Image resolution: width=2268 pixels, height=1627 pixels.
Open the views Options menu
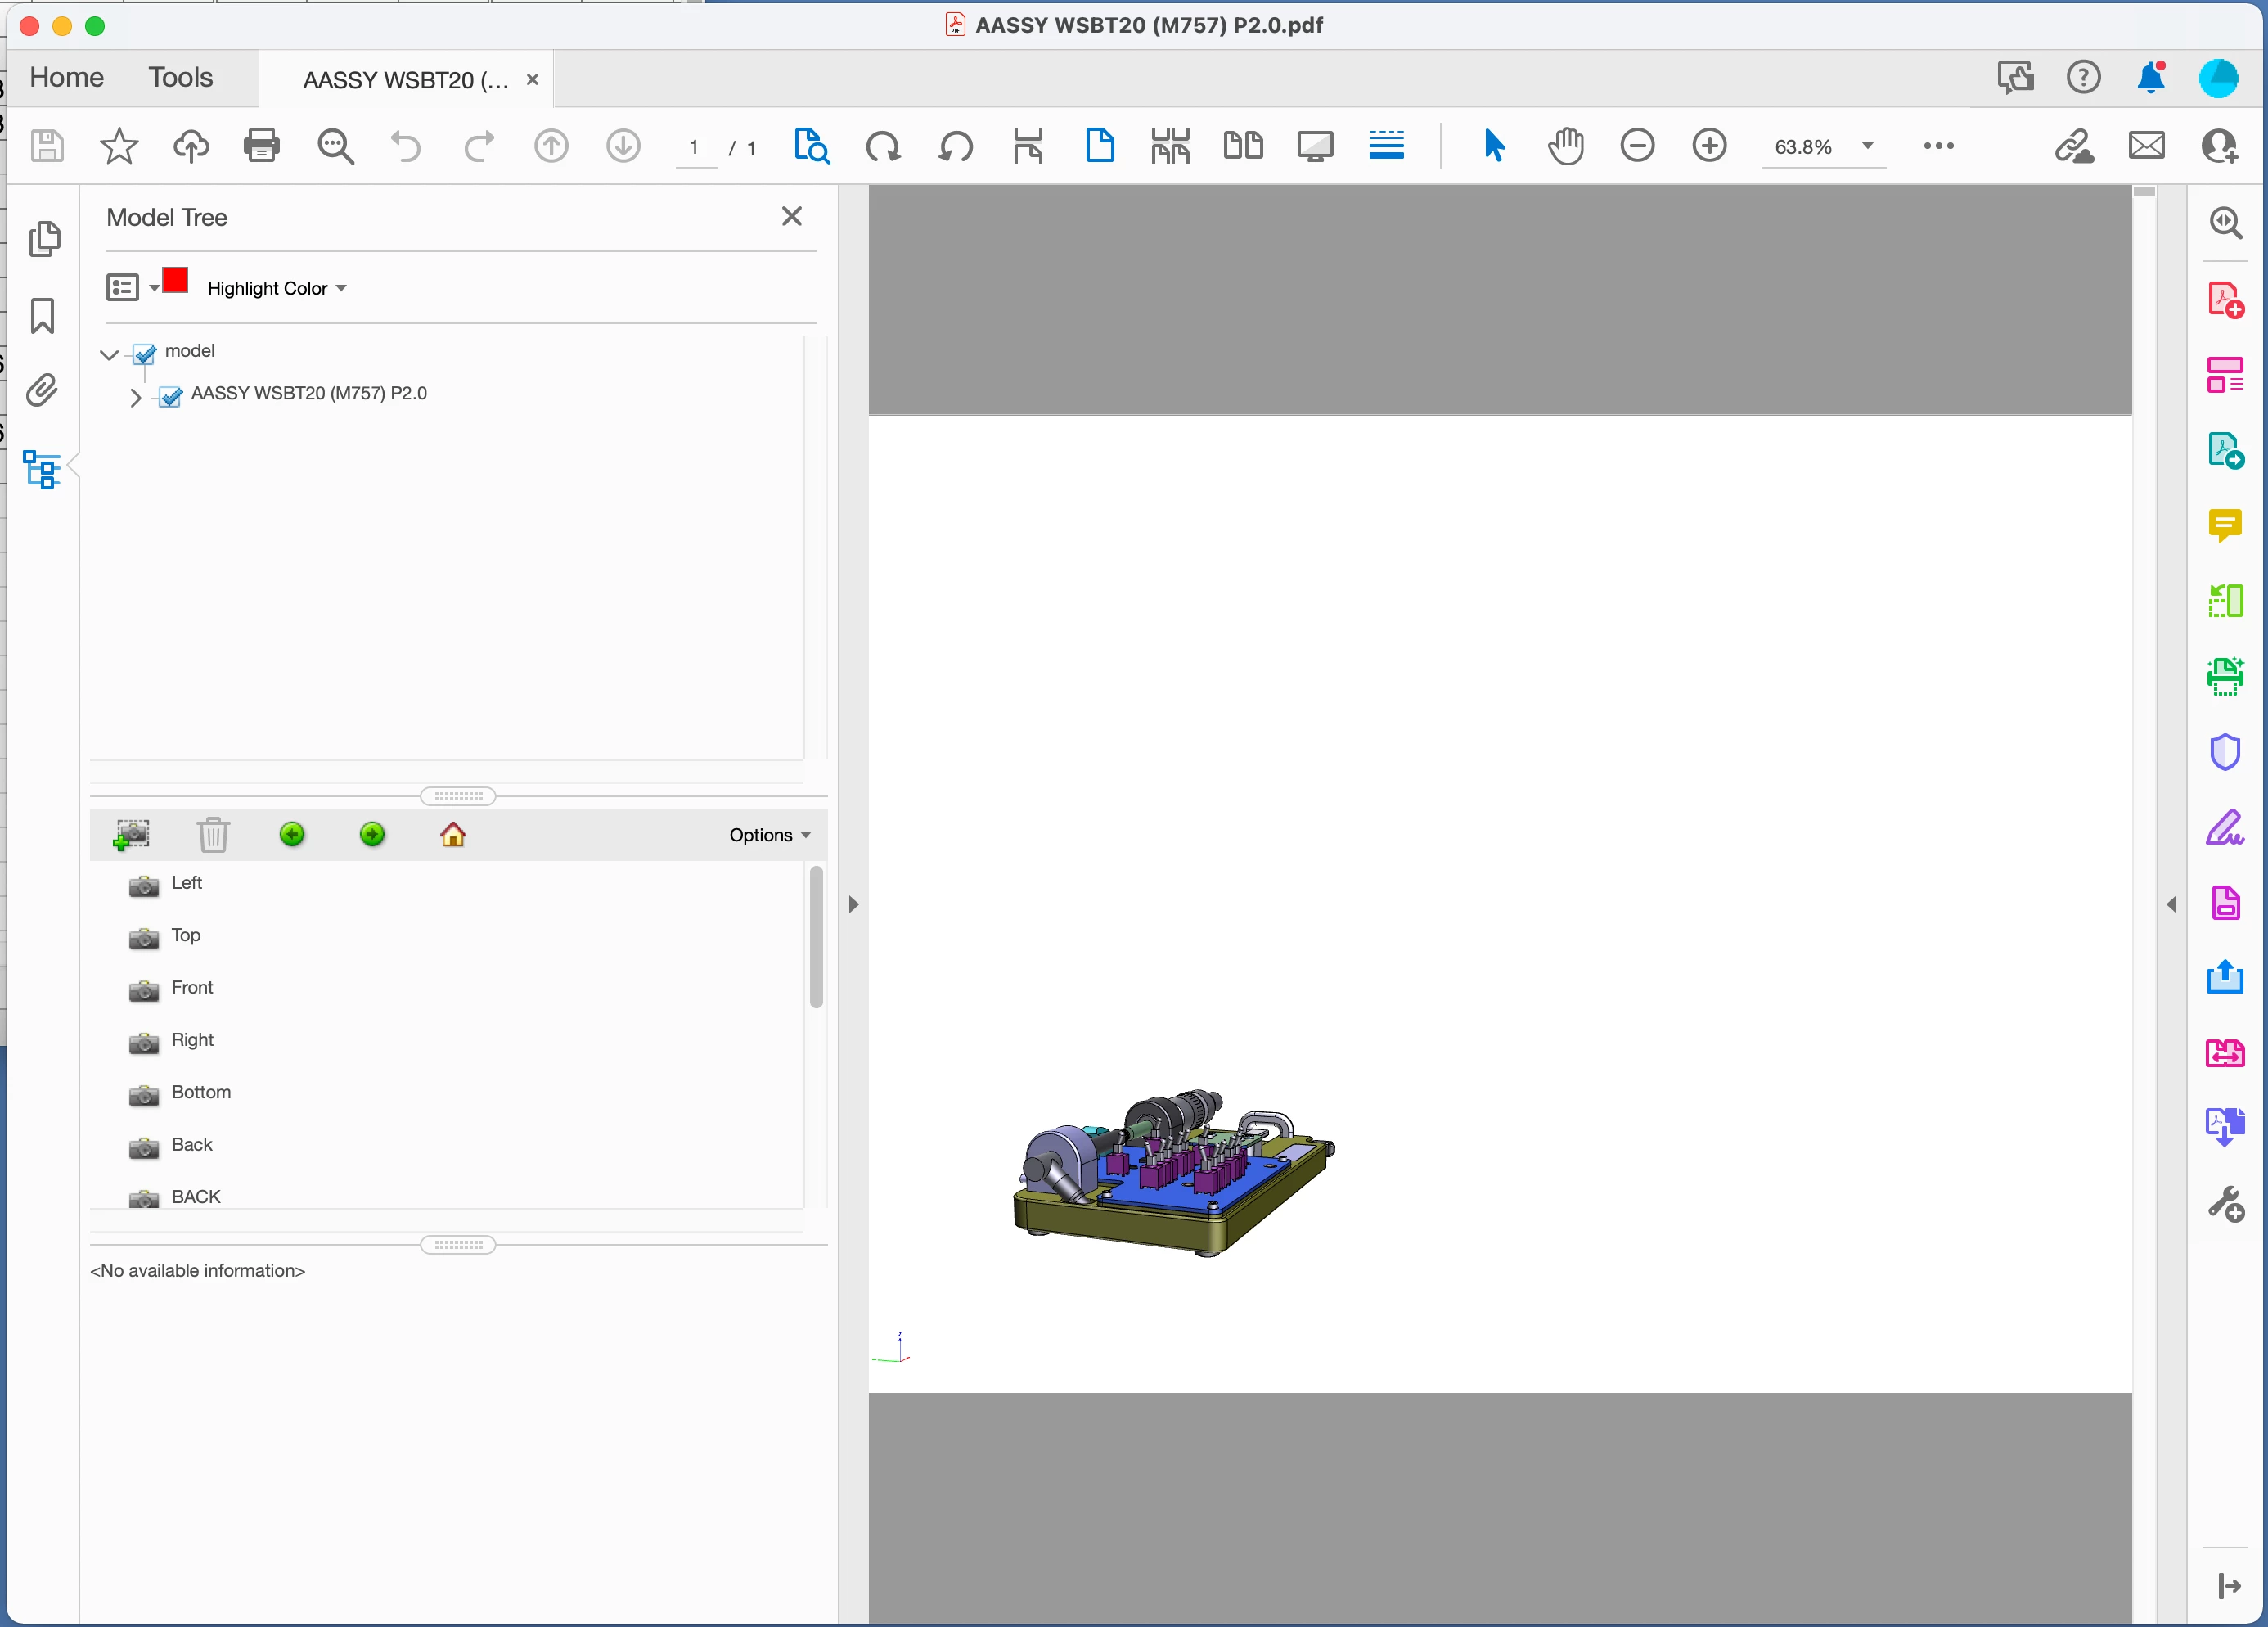point(769,834)
